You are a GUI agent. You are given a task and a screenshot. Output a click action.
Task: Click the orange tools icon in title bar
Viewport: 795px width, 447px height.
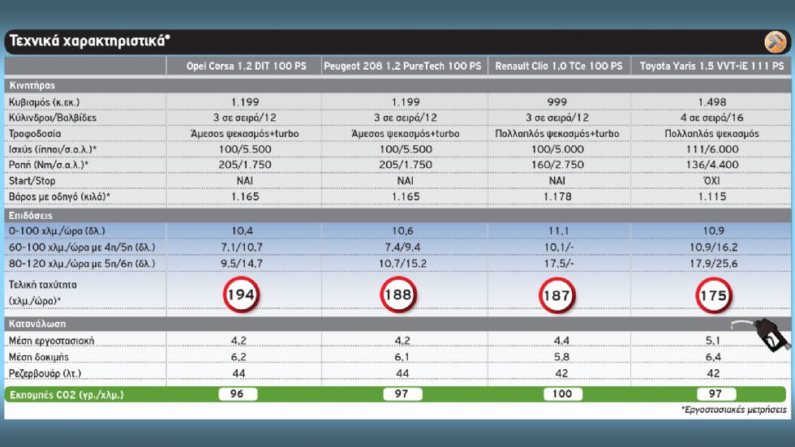[776, 41]
